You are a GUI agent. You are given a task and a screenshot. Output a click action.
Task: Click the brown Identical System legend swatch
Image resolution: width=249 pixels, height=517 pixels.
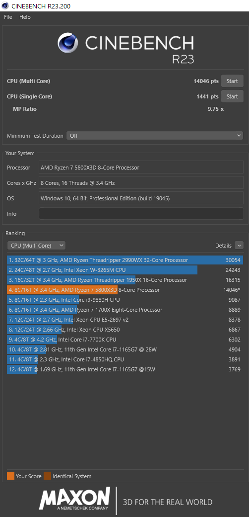(47, 476)
